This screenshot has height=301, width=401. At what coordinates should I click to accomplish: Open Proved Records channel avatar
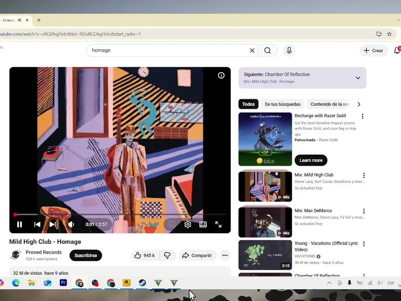[x=15, y=255]
